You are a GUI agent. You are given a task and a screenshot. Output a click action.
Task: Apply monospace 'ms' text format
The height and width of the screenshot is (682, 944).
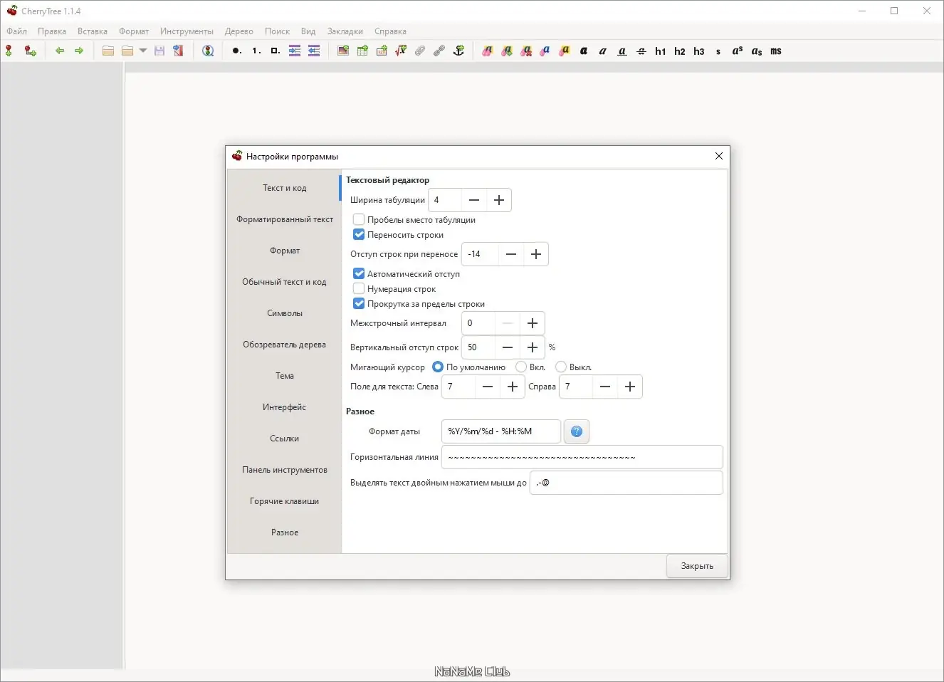[776, 51]
